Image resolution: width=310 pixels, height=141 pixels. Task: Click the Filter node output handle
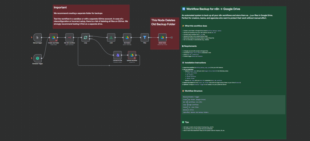click(x=149, y=37)
